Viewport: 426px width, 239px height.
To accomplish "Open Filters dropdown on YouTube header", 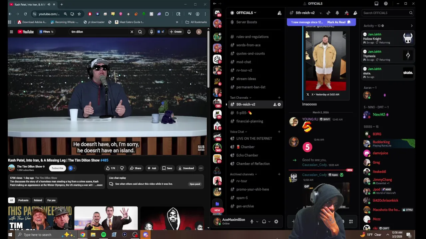I will [x=46, y=32].
